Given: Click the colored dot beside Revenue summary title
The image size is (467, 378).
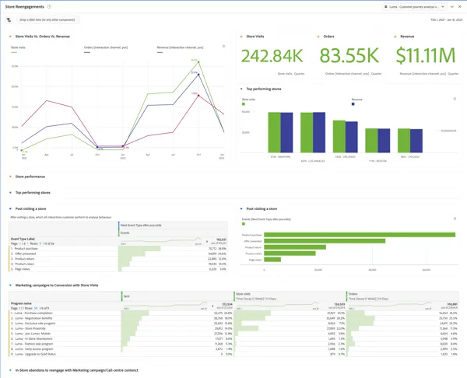Looking at the screenshot, I should (395, 37).
